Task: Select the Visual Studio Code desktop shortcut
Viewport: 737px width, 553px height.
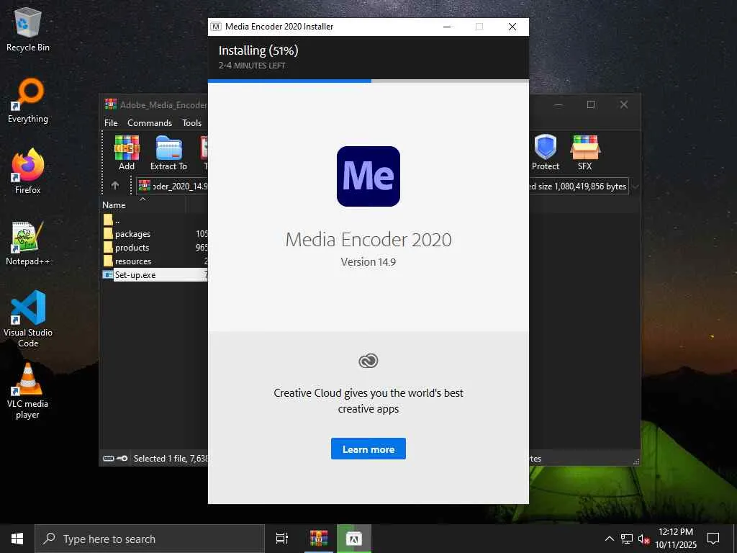Action: 28,319
